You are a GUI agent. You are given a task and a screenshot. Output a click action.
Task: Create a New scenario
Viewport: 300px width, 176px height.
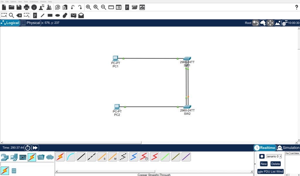pyautogui.click(x=263, y=164)
